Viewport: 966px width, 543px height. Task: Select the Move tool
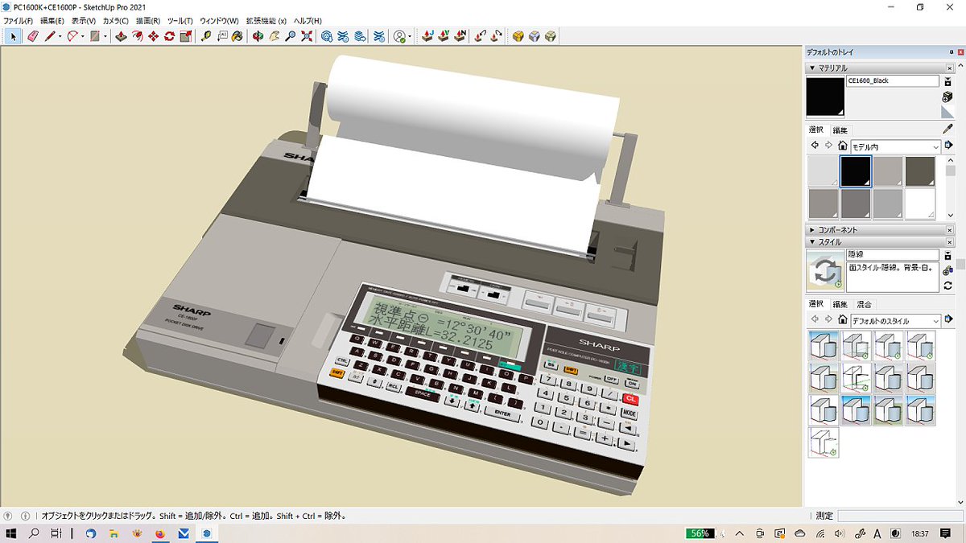pos(153,36)
